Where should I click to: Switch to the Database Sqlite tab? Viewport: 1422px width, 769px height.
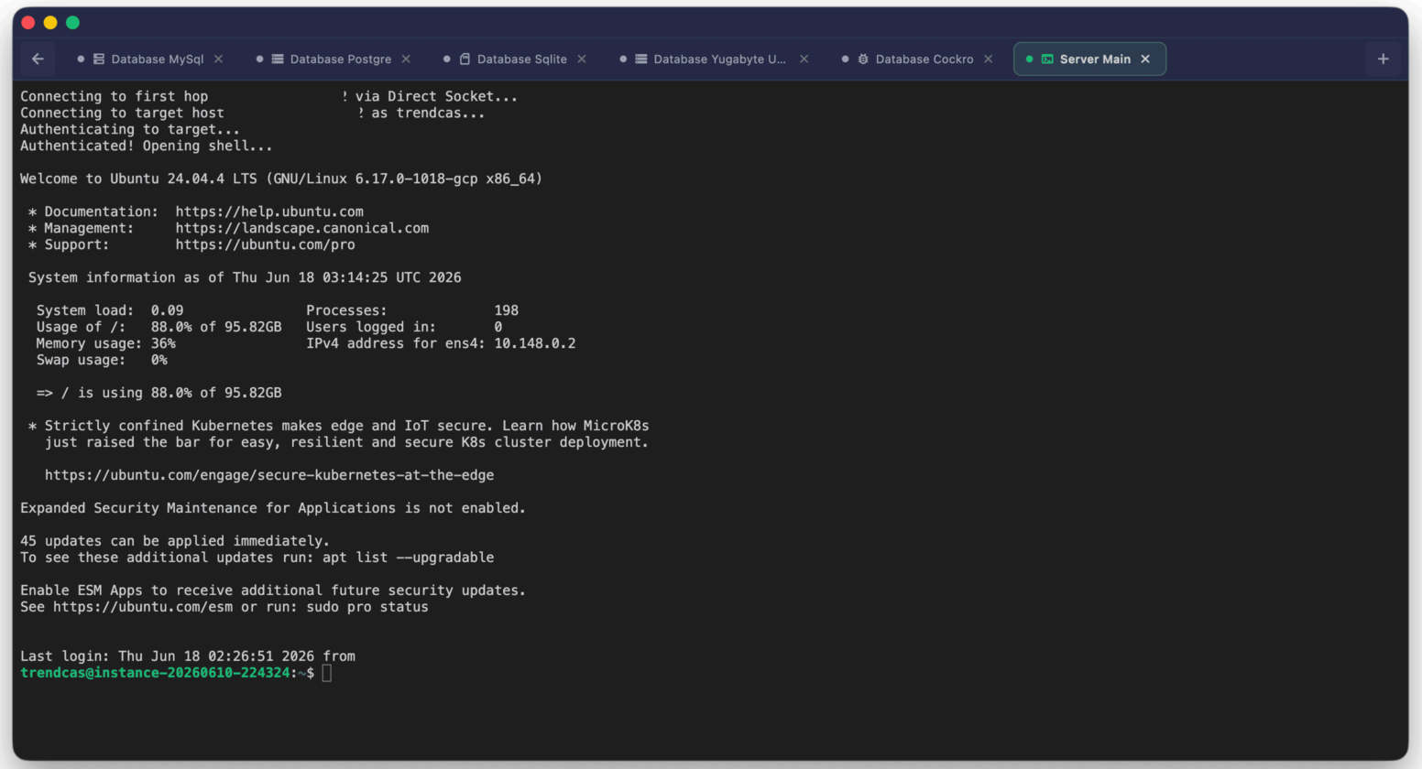[514, 59]
